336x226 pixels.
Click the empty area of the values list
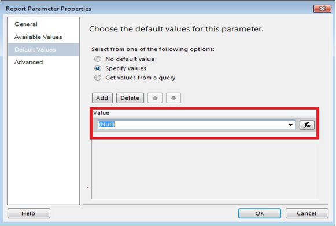coord(205,170)
